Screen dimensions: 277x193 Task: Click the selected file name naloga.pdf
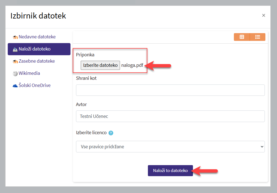click(x=132, y=65)
